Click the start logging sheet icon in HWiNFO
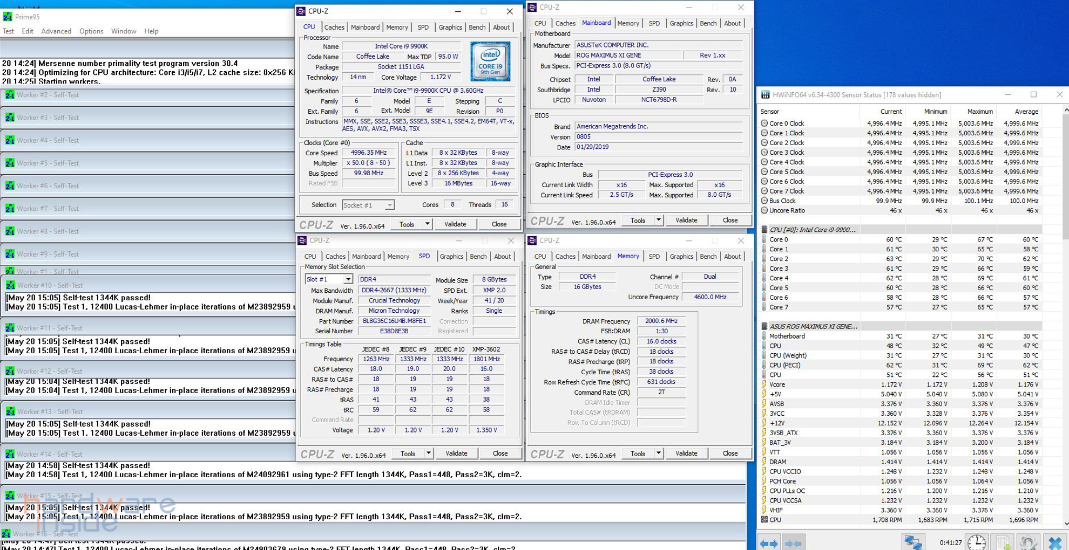This screenshot has height=550, width=1069. 1004,542
